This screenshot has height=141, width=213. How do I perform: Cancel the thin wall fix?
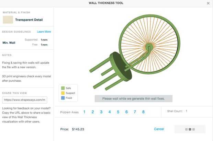159,129
